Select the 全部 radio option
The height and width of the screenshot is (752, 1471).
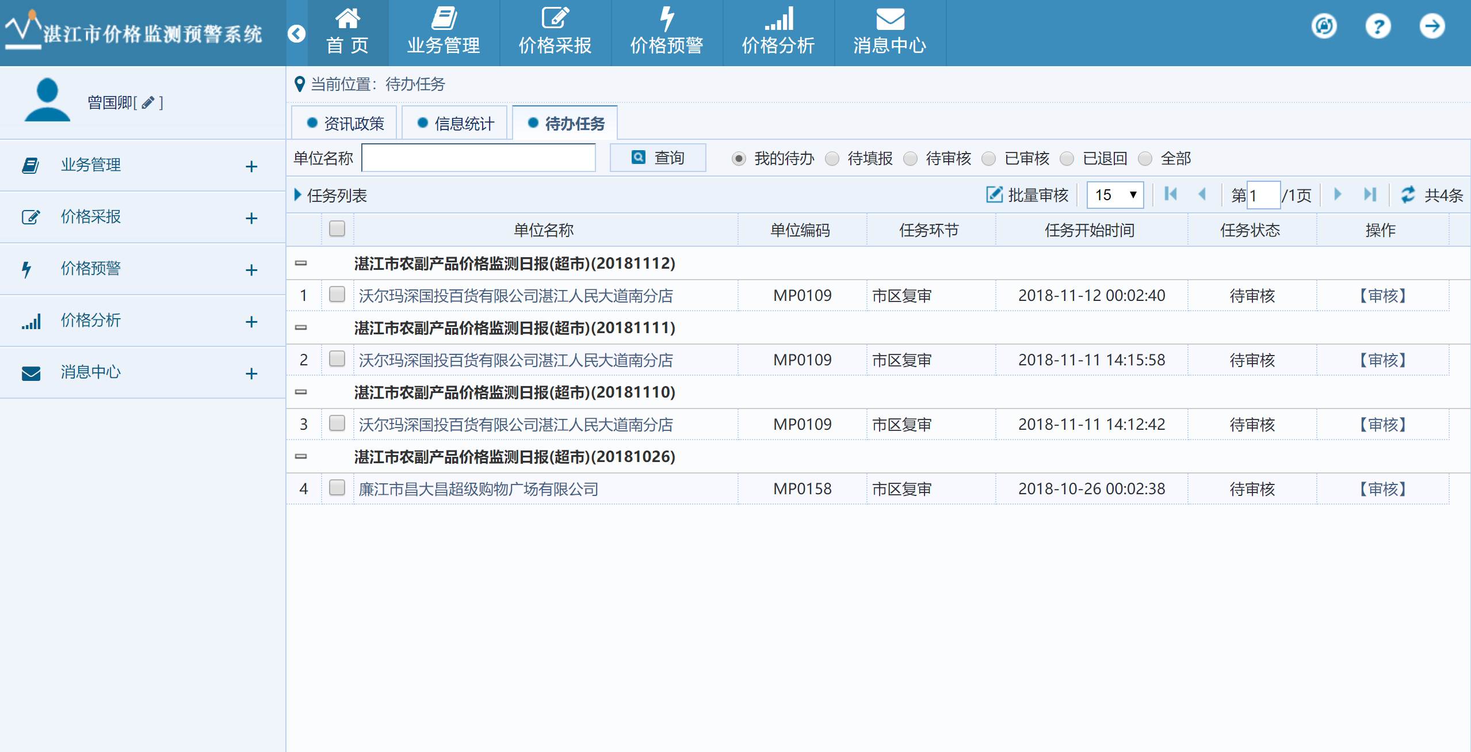click(x=1145, y=159)
